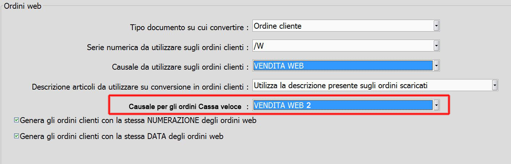Click the 'Causale per gli ordini Cassa veloce' label
The width and height of the screenshot is (511, 164).
pos(186,107)
